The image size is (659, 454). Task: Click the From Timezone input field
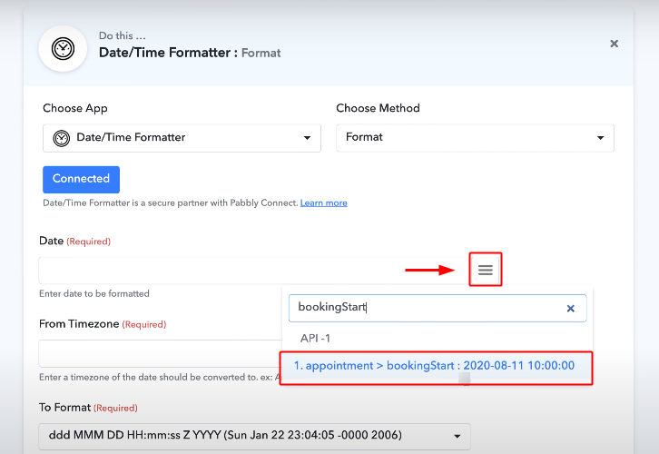click(x=160, y=353)
